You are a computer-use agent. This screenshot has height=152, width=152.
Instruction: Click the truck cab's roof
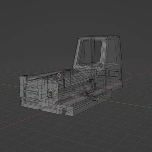coord(99,37)
